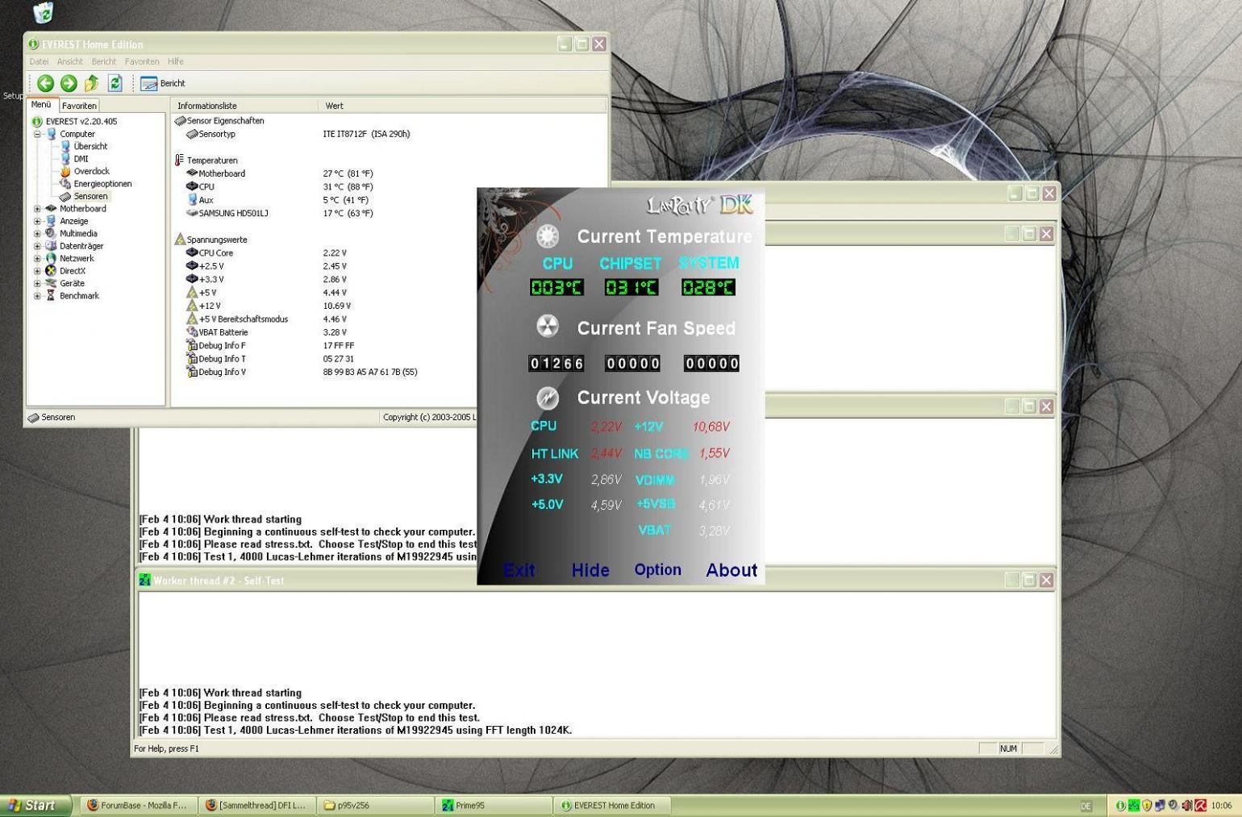1242x817 pixels.
Task: Click the Aux temperature row icon
Action: click(x=192, y=199)
